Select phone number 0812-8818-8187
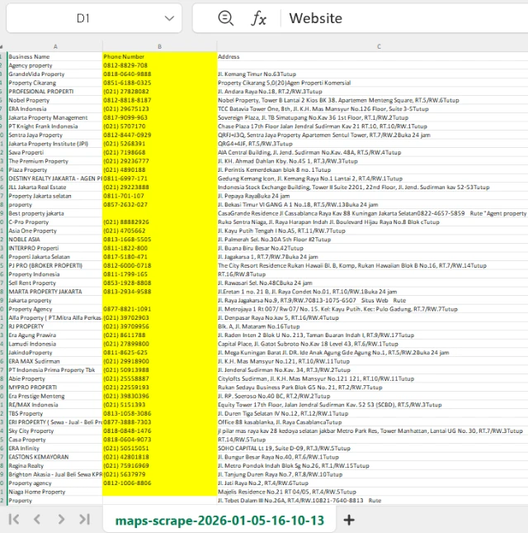The image size is (528, 533). (159, 100)
